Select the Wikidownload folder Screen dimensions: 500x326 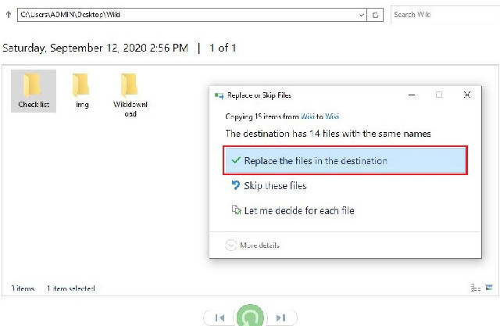(x=130, y=95)
